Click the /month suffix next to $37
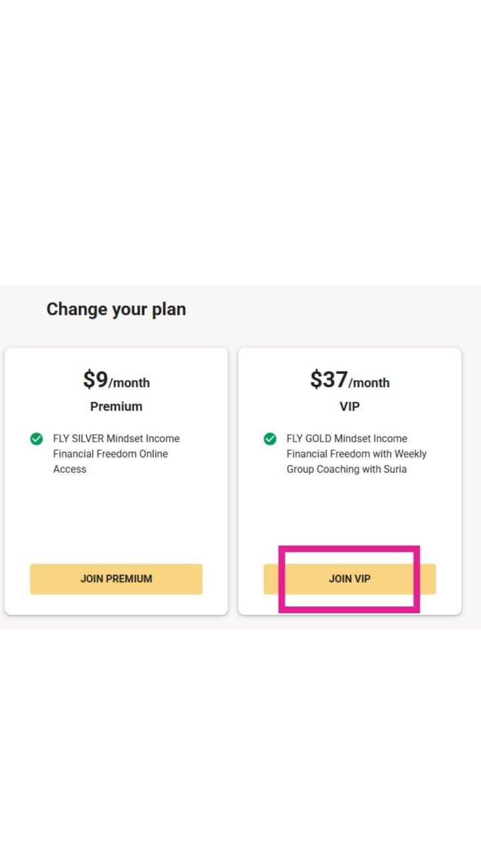The image size is (481, 855). coord(371,384)
